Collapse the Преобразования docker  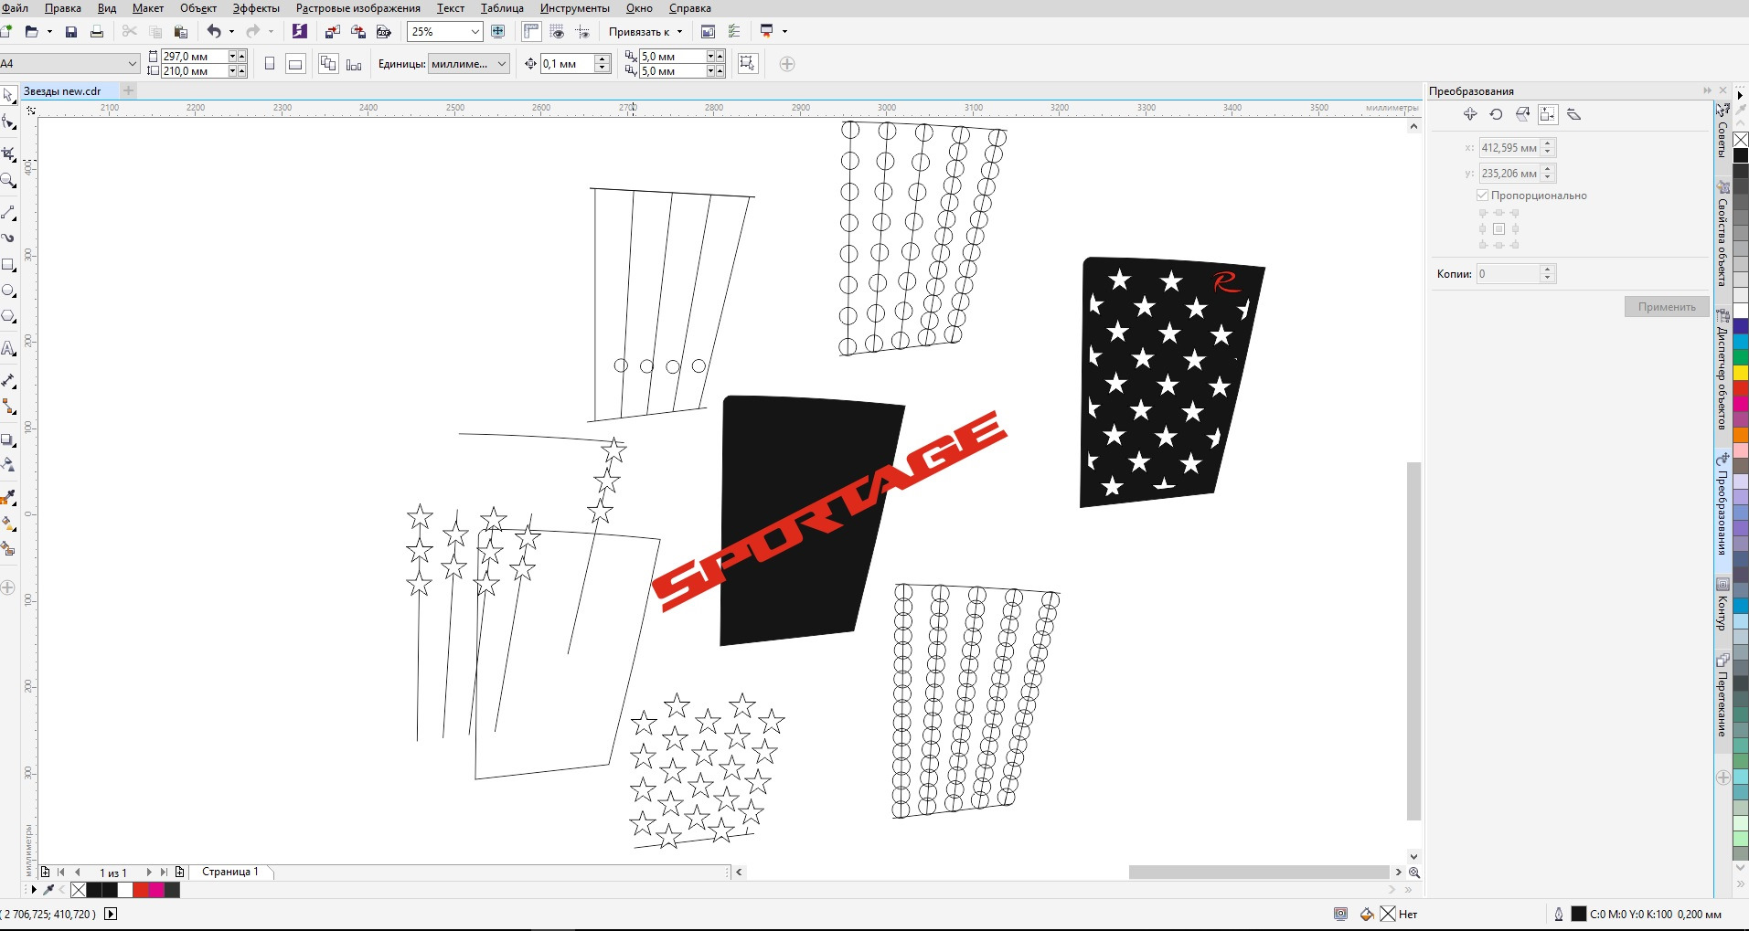[1707, 90]
